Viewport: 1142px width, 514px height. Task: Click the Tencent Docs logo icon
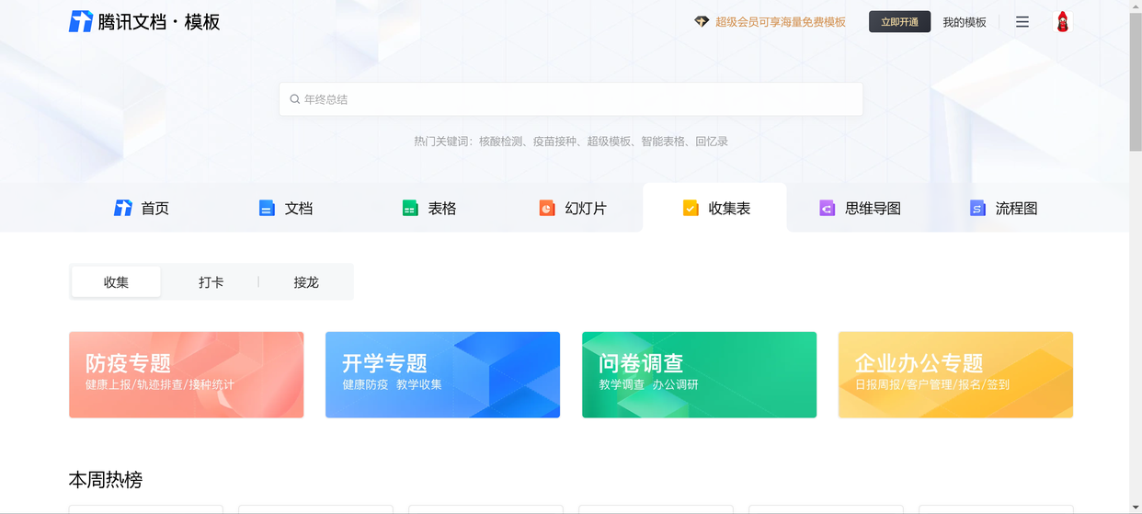pyautogui.click(x=81, y=21)
